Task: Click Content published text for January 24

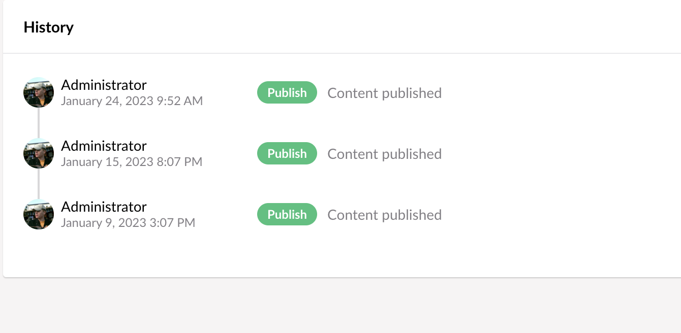Action: pos(384,93)
